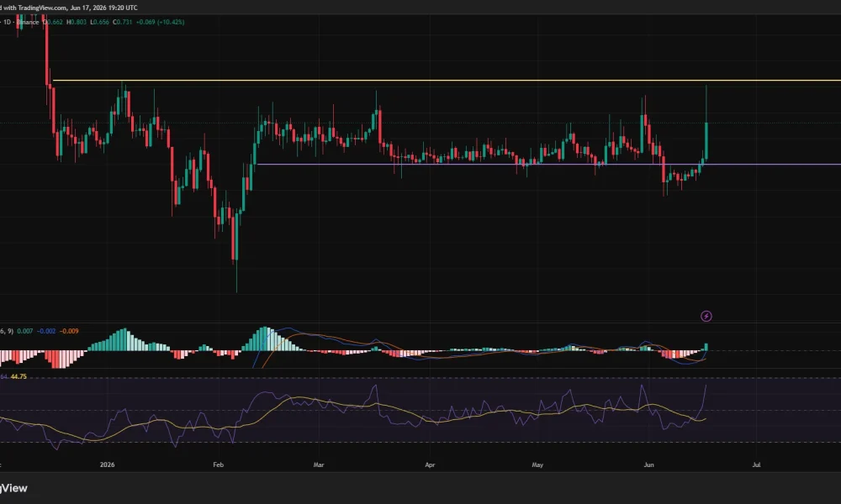Click the change value '+0.069 (+10.42%)'
841x504 pixels.
pos(161,22)
